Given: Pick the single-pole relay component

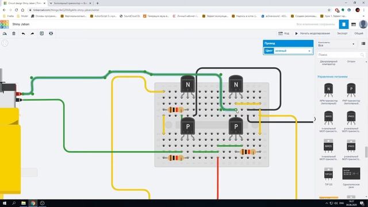Looking at the screenshot, I should 351,178.
